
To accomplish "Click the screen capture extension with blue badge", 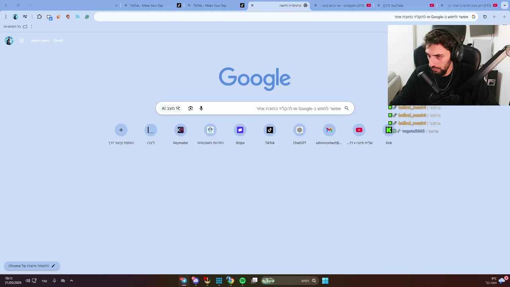I will (x=49, y=17).
